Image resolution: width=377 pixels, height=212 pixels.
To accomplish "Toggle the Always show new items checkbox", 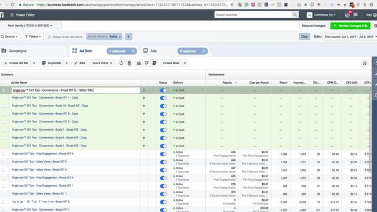I will (49, 37).
